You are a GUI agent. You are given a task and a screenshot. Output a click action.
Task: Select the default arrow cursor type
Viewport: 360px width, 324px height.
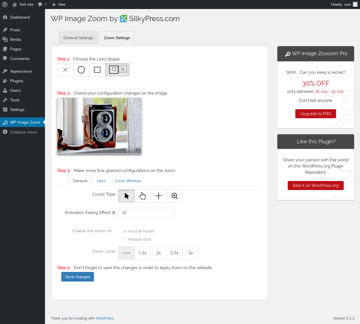[127, 196]
